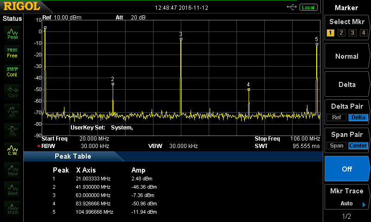Click the PA preamplifier status icon

[12, 130]
